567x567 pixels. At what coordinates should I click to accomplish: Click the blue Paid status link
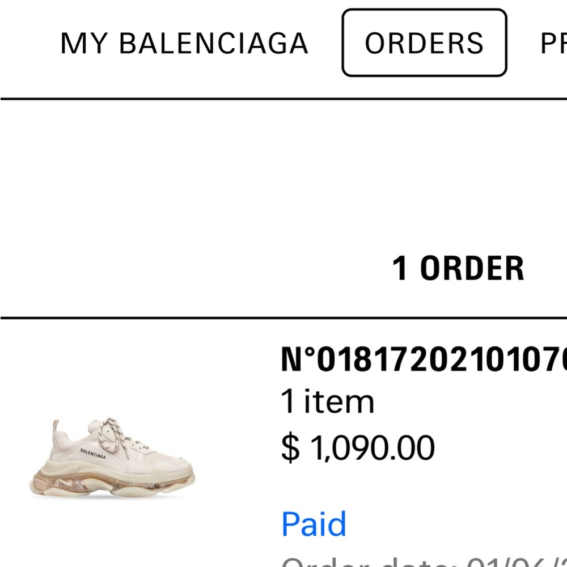point(314,524)
